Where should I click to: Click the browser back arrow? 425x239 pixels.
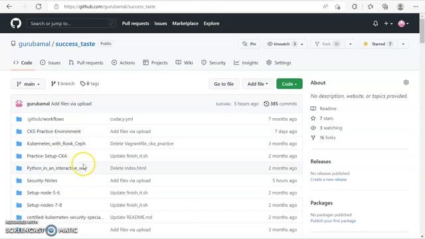click(9, 7)
